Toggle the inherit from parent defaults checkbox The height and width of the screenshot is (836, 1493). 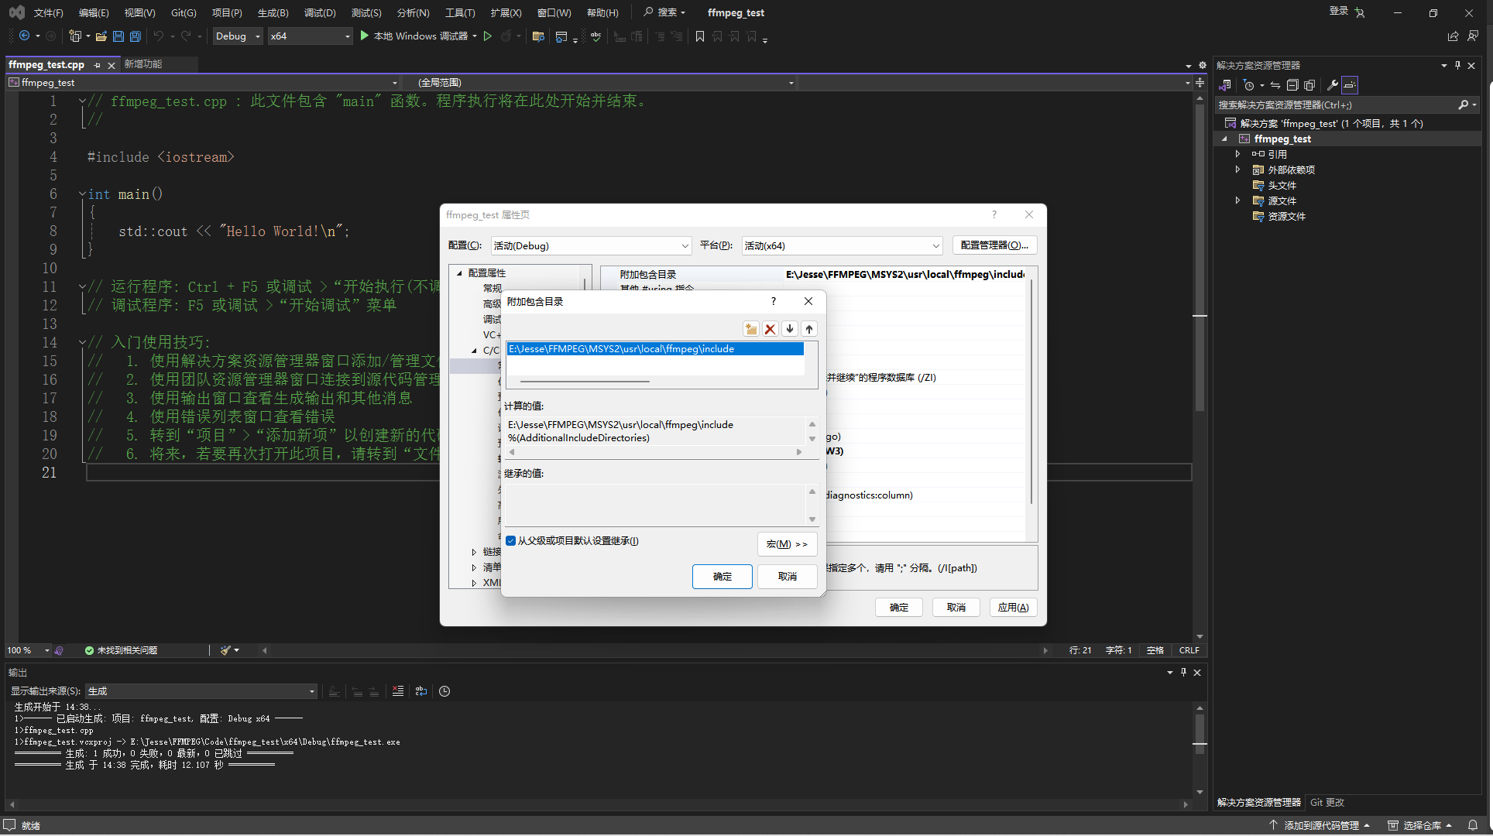(511, 541)
